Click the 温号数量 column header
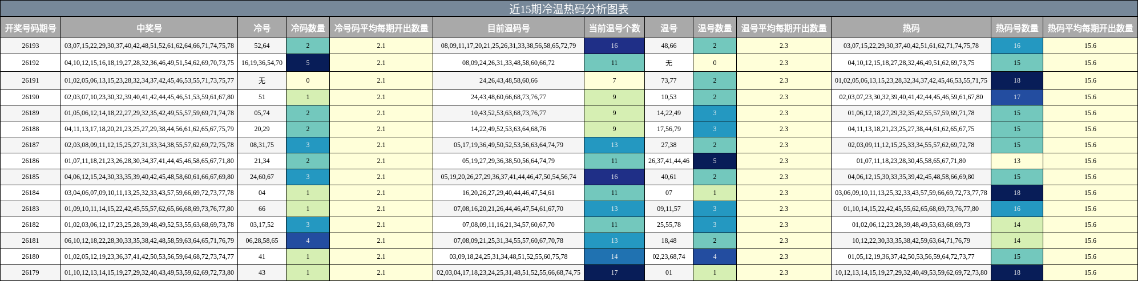 (715, 28)
